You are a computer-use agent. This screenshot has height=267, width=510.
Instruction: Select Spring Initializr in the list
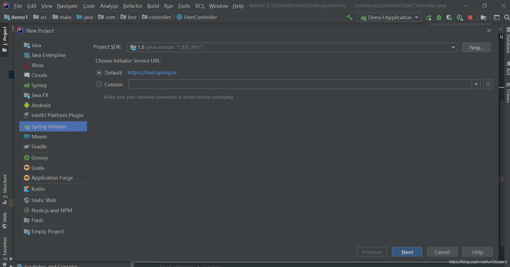(x=53, y=126)
